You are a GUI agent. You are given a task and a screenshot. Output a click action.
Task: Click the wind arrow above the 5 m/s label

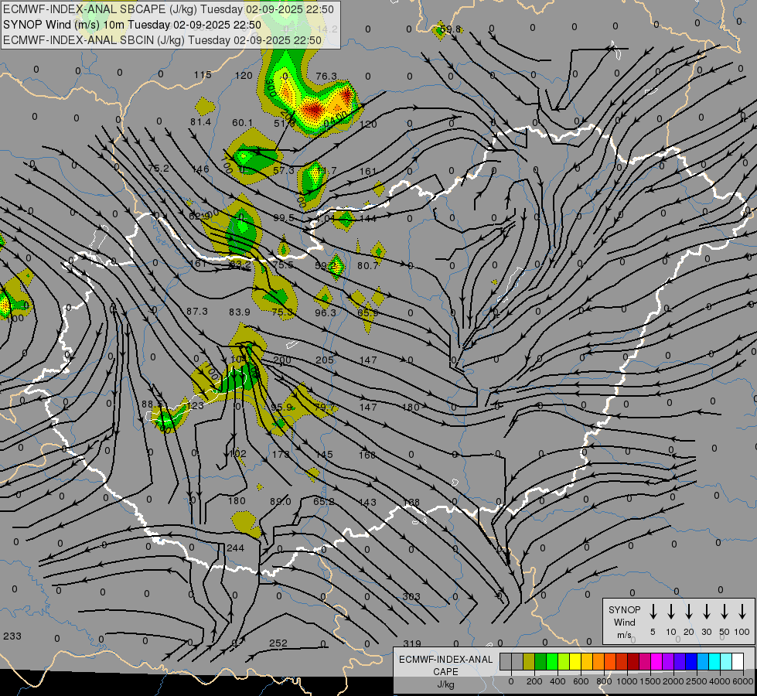[x=653, y=612]
